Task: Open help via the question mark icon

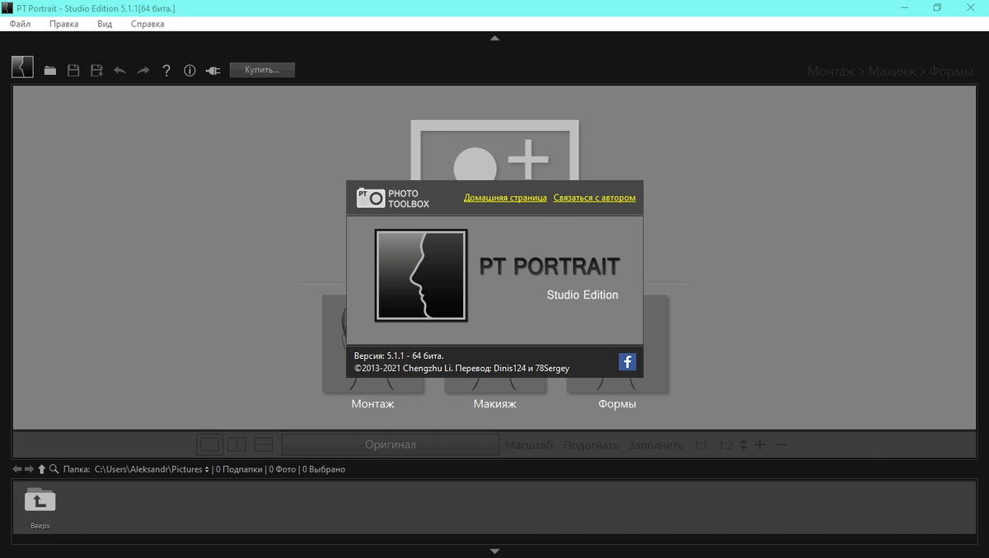Action: 166,71
